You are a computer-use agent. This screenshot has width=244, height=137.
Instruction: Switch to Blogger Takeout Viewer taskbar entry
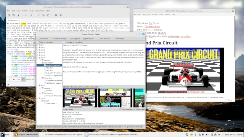(26, 134)
